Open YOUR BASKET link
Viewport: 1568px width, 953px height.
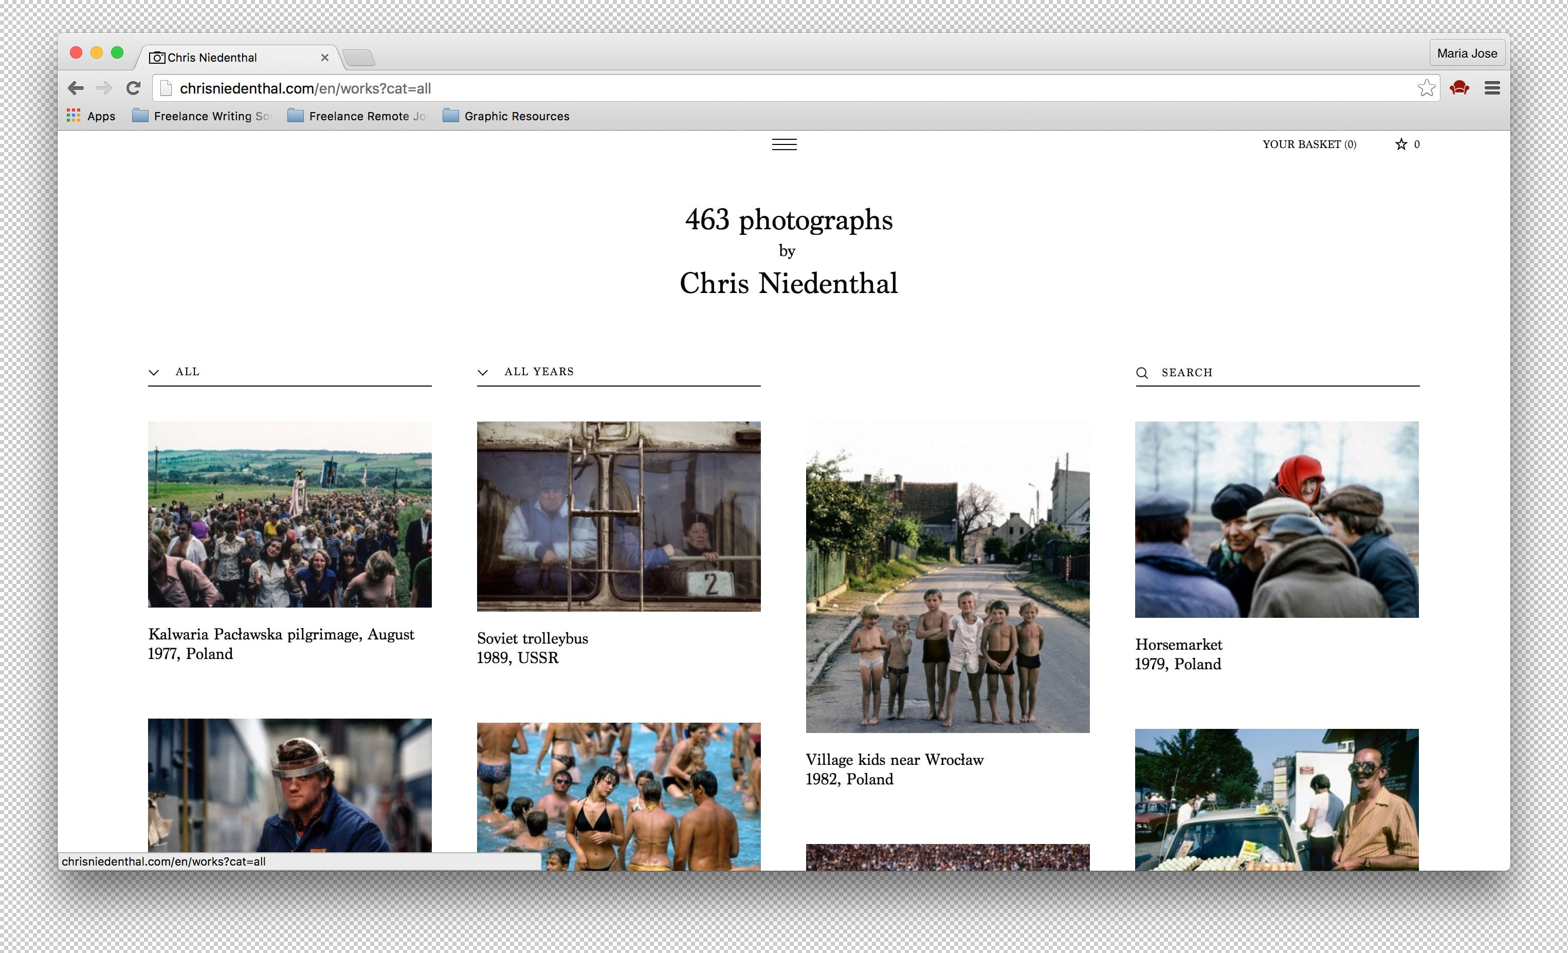1309,144
